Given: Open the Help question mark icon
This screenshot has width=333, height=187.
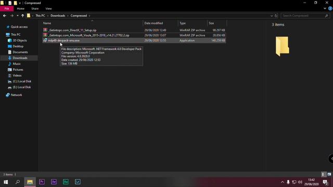Looking at the screenshot, I should [330, 8].
